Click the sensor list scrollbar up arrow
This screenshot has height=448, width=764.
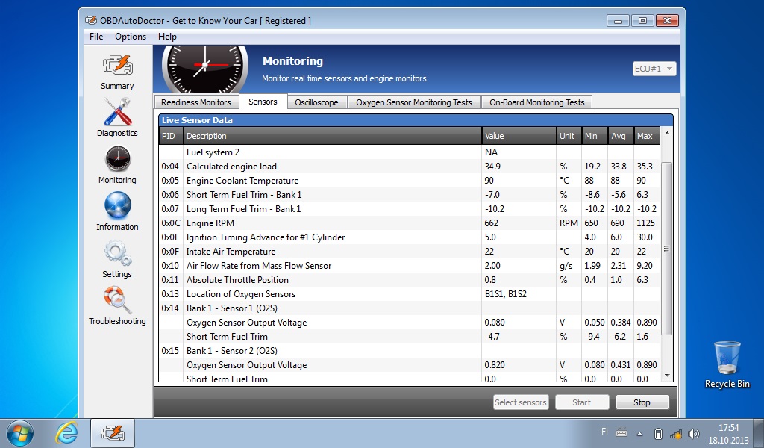(666, 133)
